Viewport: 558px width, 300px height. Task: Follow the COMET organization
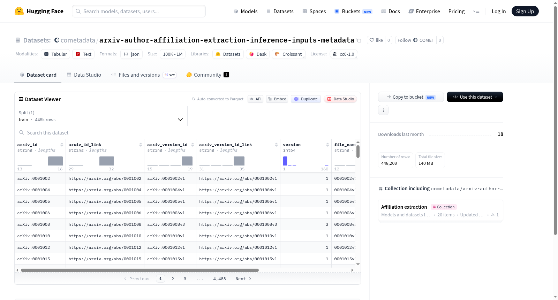[x=416, y=40]
